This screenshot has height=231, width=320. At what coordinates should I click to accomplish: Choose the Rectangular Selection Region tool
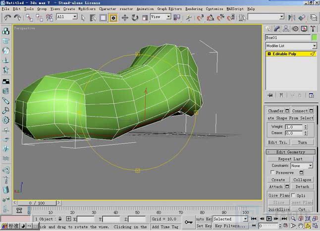pyautogui.click(x=103, y=18)
